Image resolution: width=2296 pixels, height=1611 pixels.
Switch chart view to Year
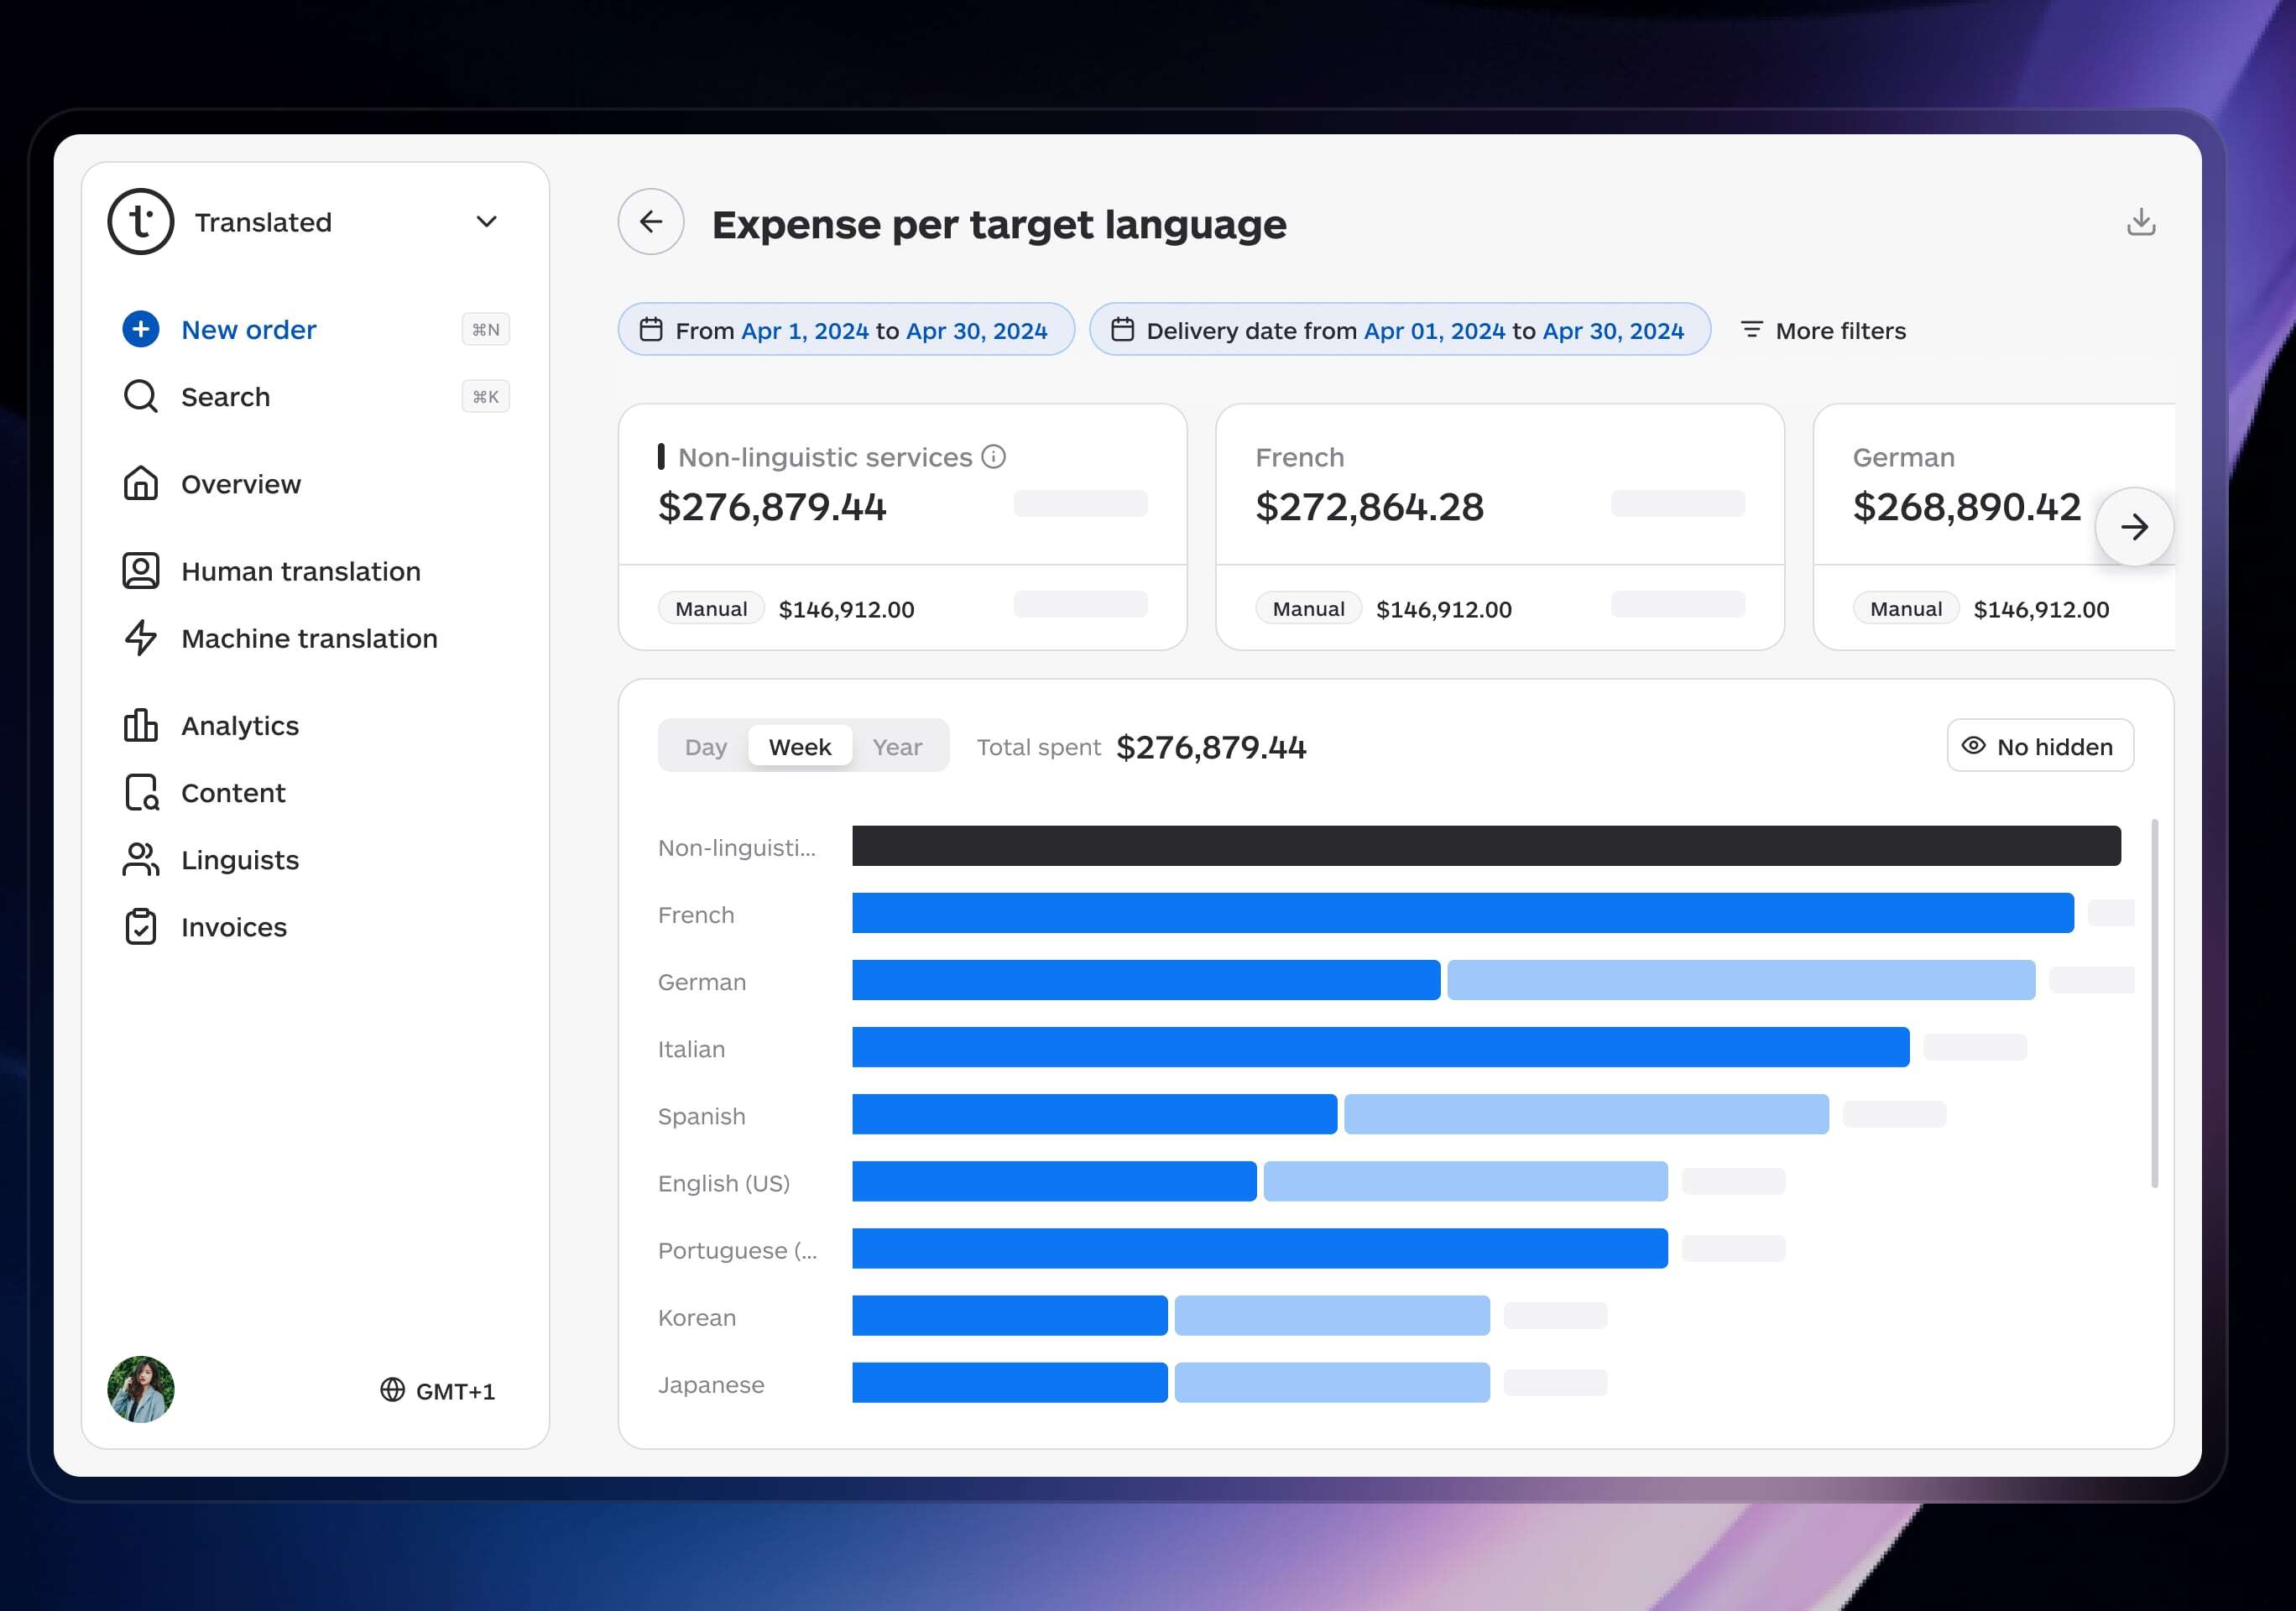pyautogui.click(x=896, y=747)
